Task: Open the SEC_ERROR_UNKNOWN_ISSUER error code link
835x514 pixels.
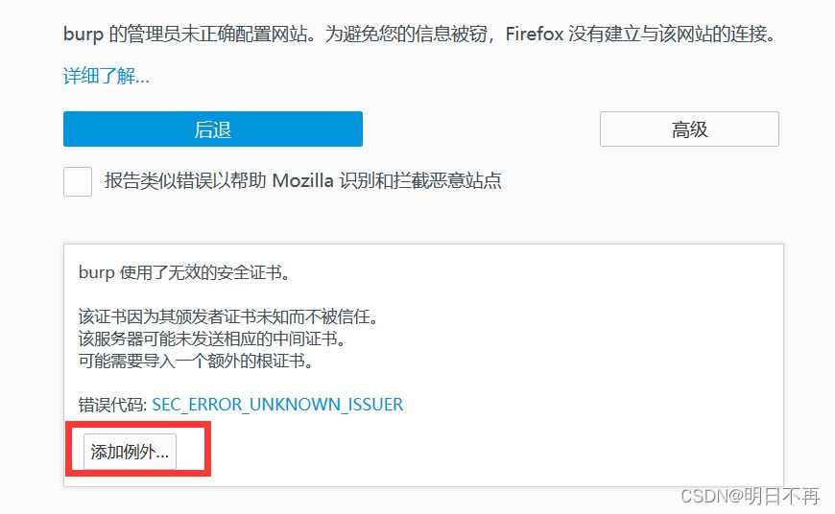Action: click(x=277, y=405)
